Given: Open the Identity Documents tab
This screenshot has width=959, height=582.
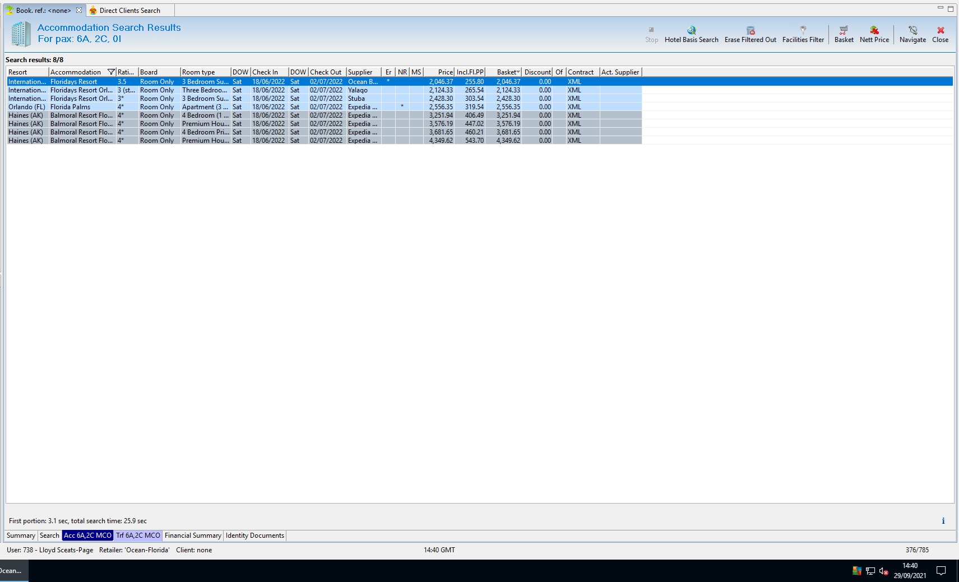Looking at the screenshot, I should pos(255,536).
